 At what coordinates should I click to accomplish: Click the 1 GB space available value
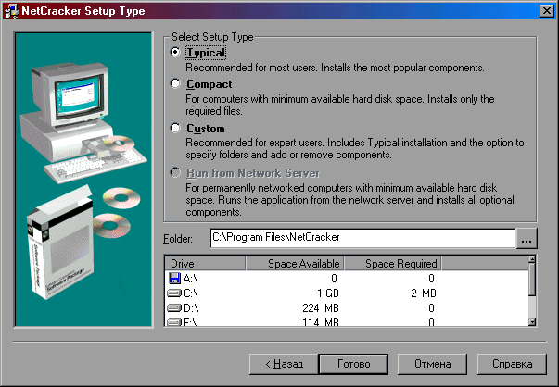(x=328, y=293)
